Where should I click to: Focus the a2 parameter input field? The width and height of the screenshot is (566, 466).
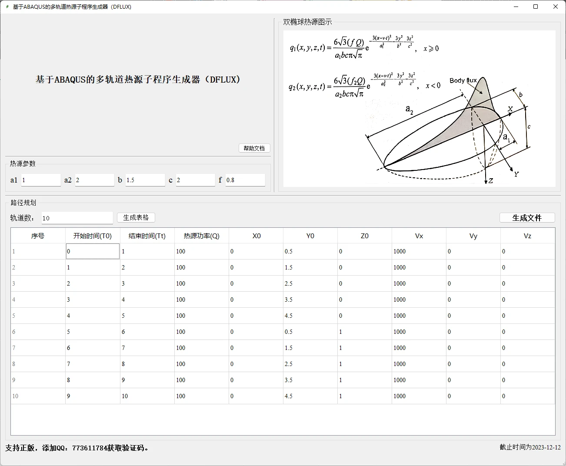point(94,180)
